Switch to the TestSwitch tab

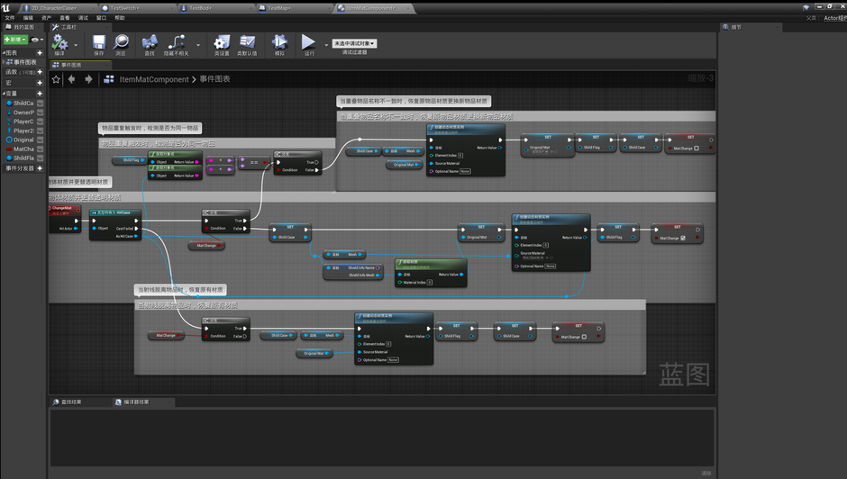(x=137, y=8)
